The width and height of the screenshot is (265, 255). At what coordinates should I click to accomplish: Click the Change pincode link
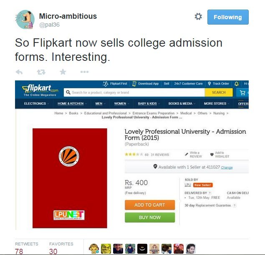pyautogui.click(x=227, y=167)
